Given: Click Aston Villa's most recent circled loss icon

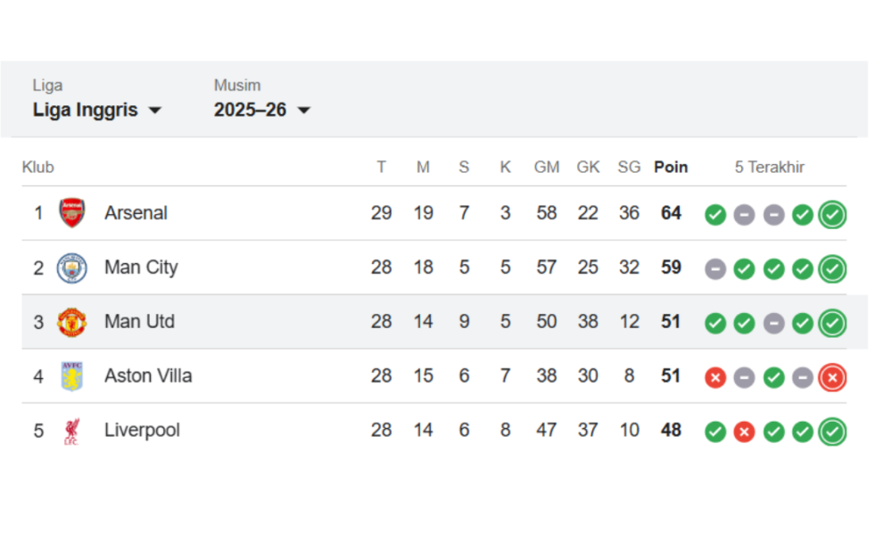Looking at the screenshot, I should tap(832, 377).
